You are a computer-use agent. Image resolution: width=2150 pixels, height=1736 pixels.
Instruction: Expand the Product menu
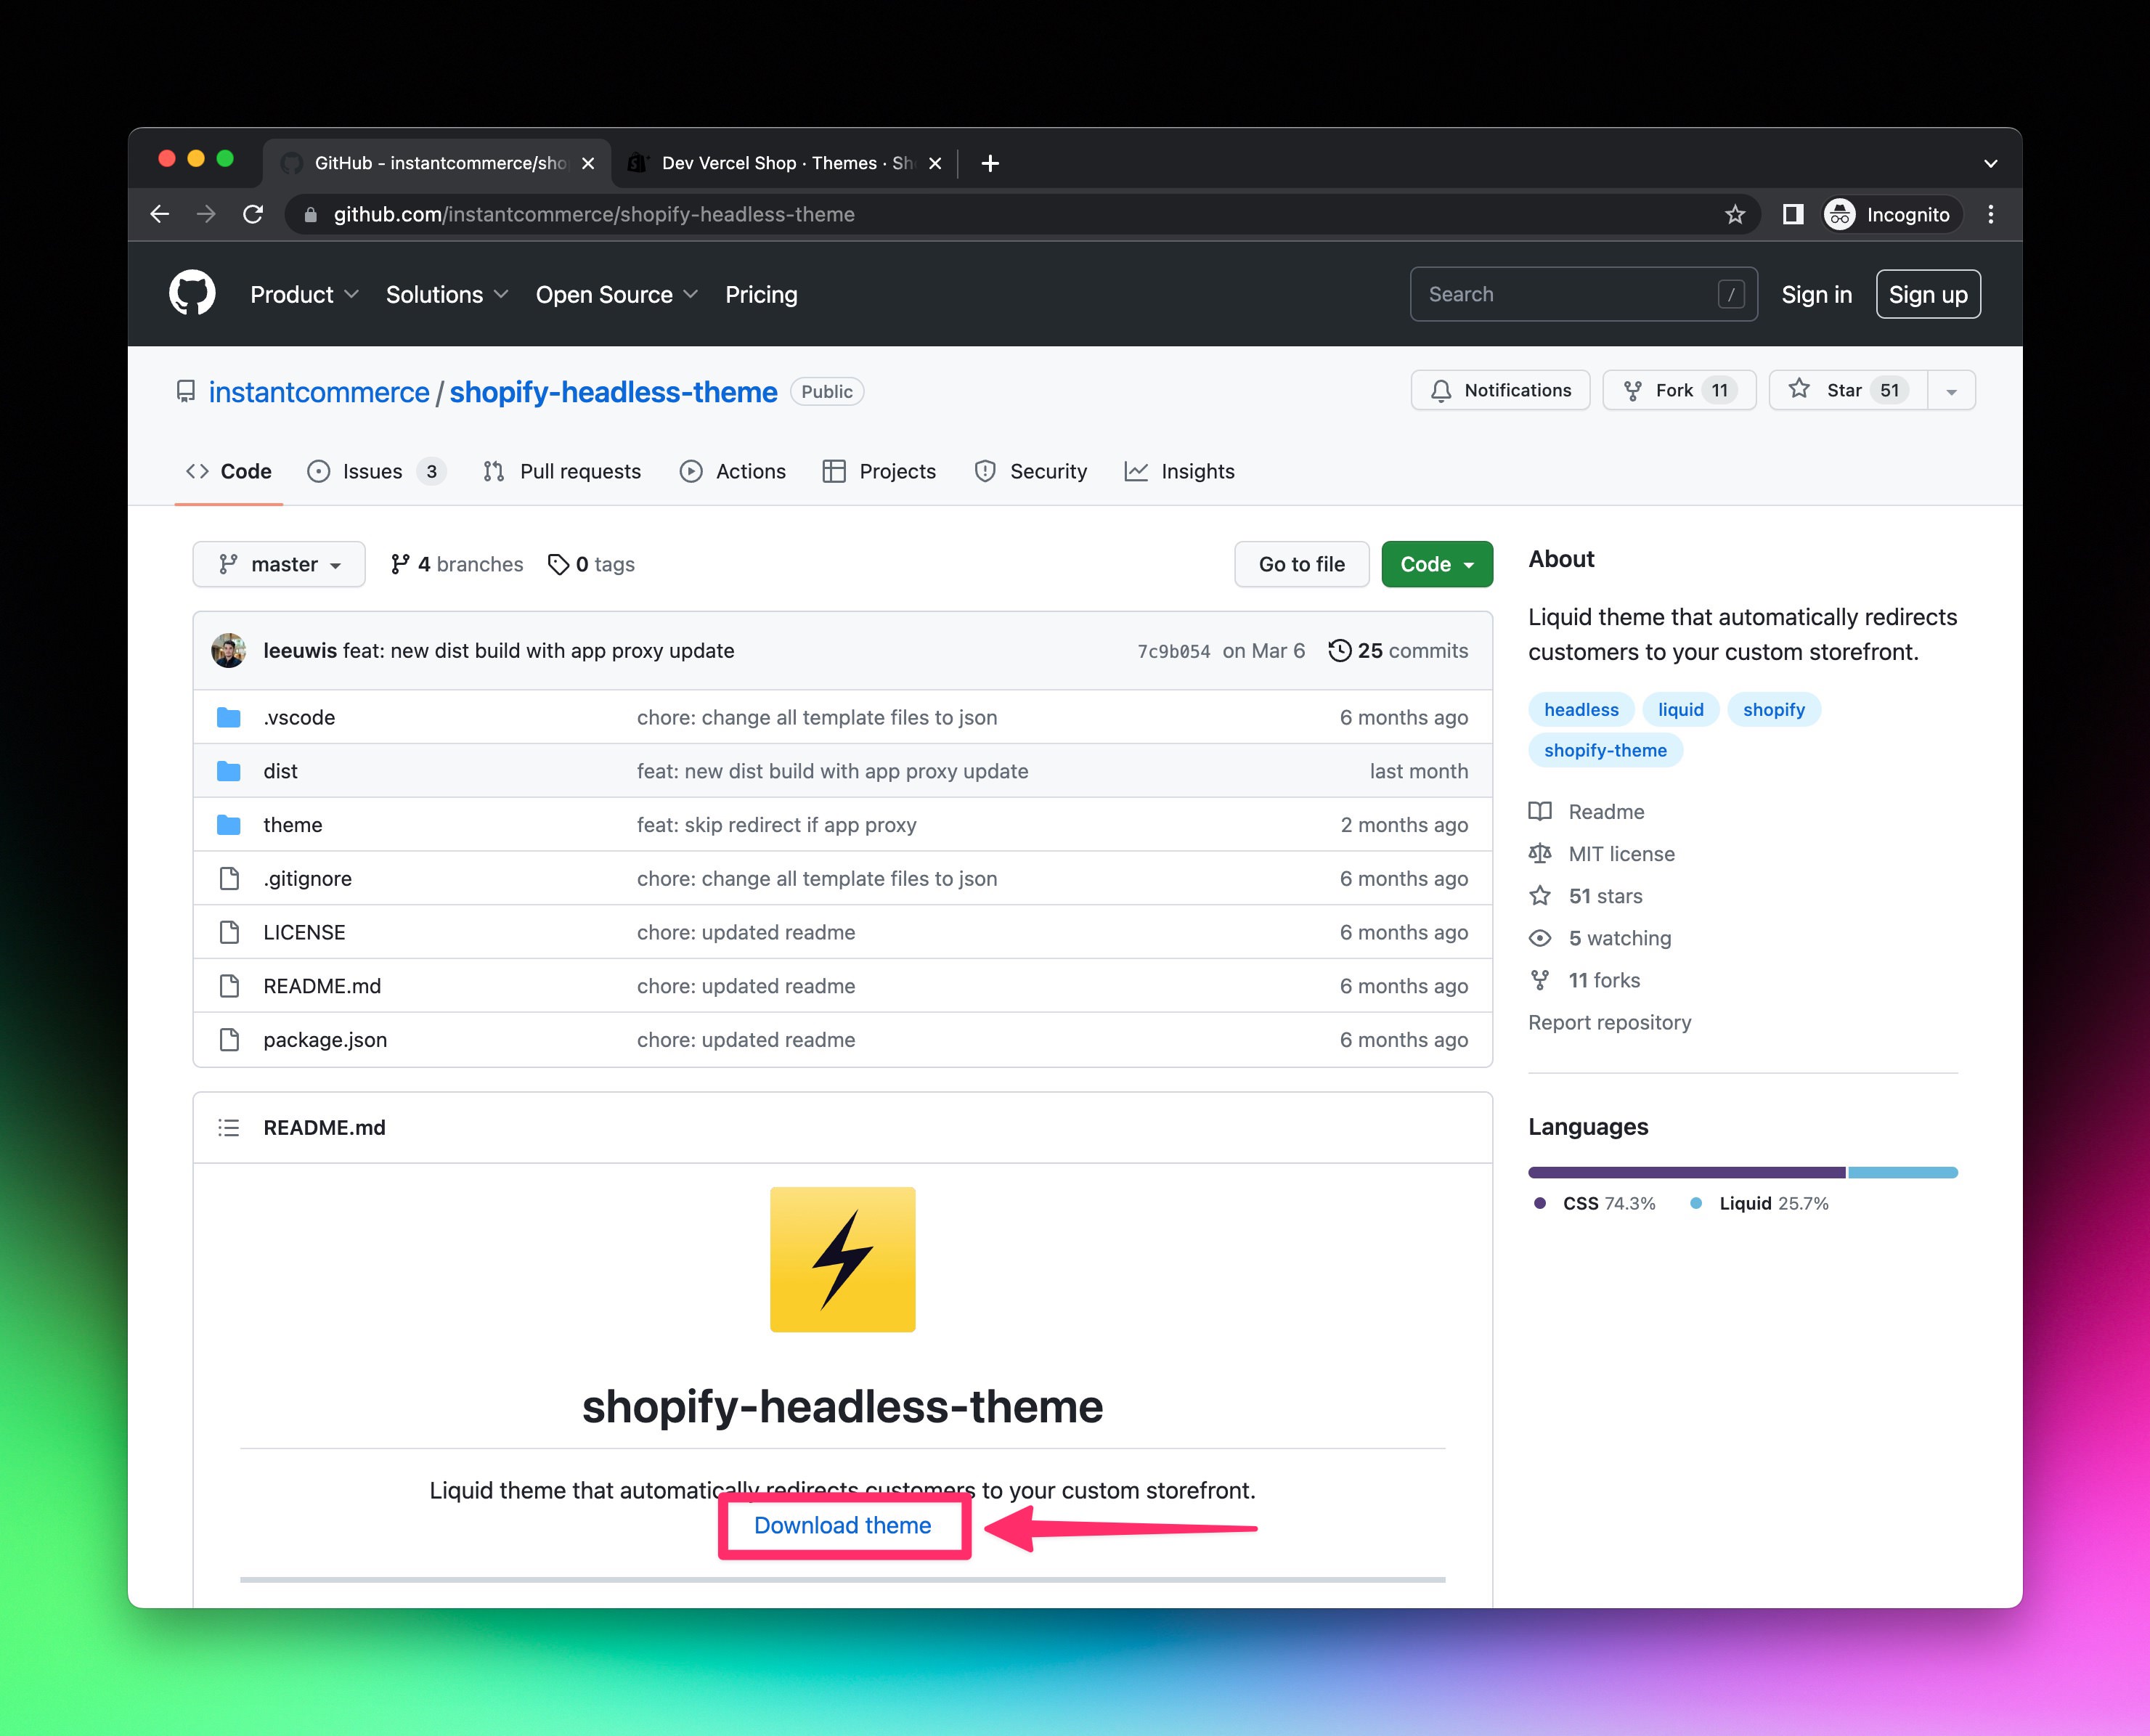click(x=304, y=294)
